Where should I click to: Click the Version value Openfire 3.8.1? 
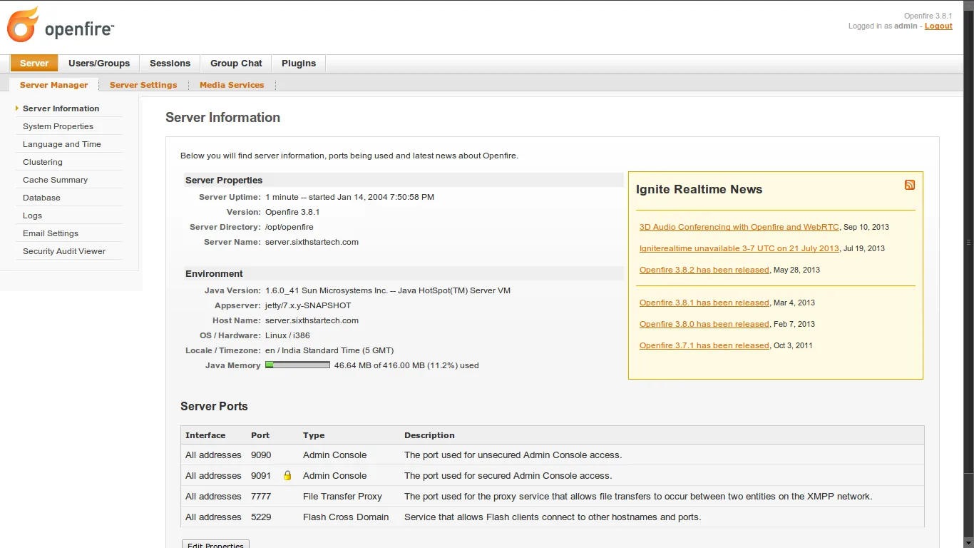292,212
